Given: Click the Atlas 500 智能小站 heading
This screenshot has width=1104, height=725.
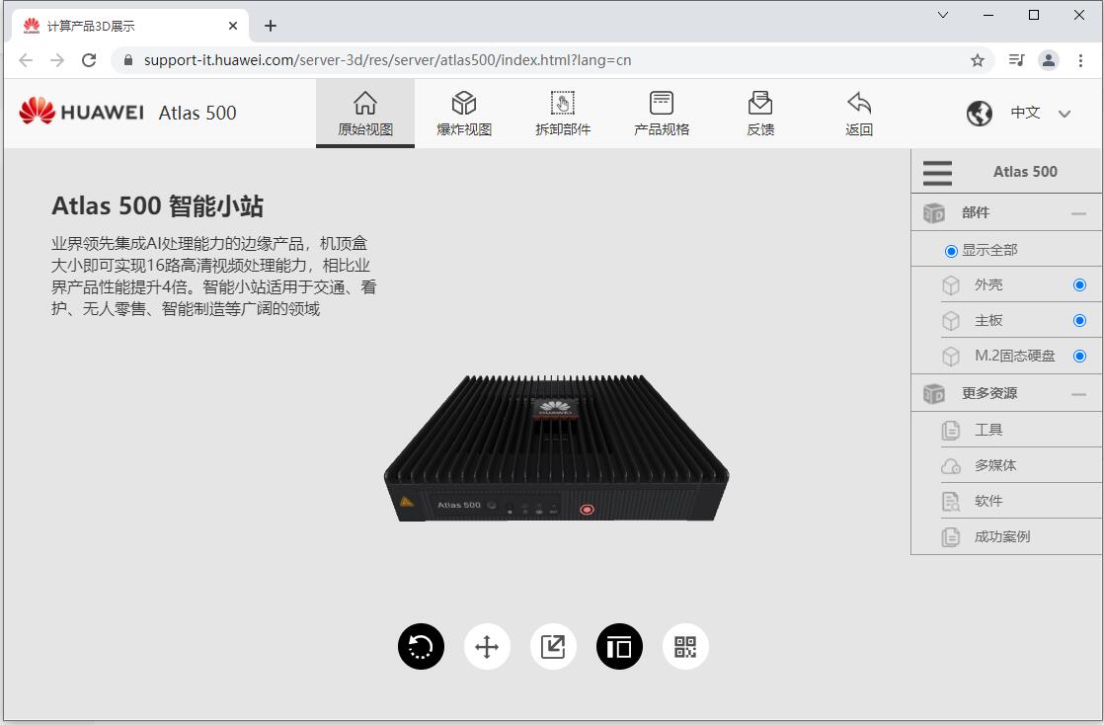Looking at the screenshot, I should click(x=158, y=206).
